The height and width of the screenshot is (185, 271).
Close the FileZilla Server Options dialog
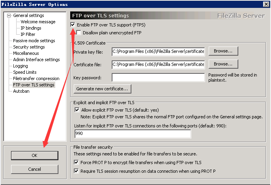pyautogui.click(x=266, y=4)
